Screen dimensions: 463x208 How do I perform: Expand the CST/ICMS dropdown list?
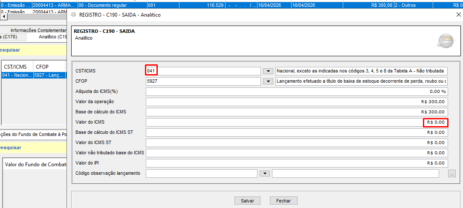point(268,71)
